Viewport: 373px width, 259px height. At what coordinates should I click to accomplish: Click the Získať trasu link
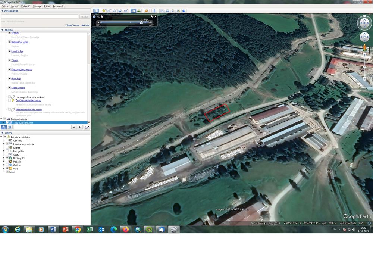(72, 25)
